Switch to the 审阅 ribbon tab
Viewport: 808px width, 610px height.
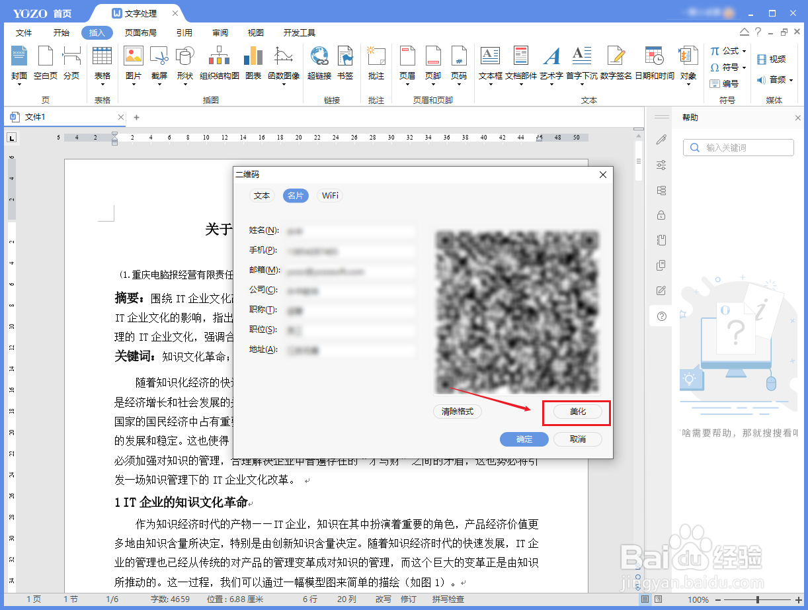coord(220,33)
